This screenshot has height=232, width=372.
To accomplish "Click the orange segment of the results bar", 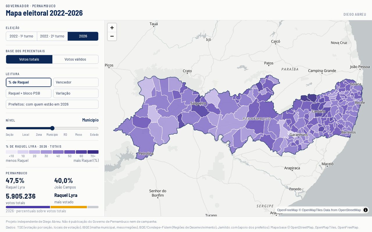I will coord(69,207).
